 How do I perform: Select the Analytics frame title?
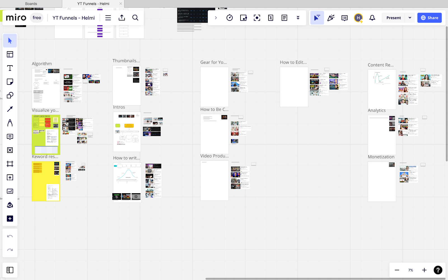(x=377, y=110)
